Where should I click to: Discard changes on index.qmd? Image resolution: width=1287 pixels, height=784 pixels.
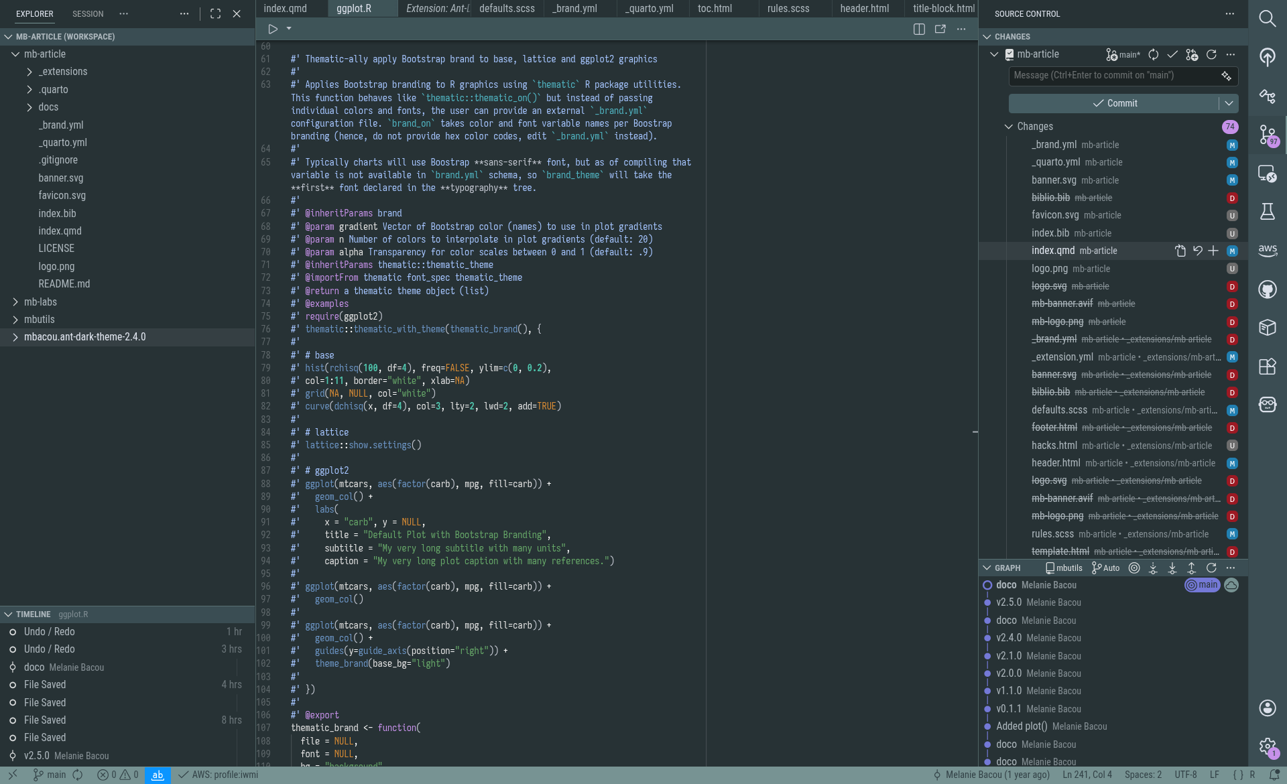[x=1197, y=251]
